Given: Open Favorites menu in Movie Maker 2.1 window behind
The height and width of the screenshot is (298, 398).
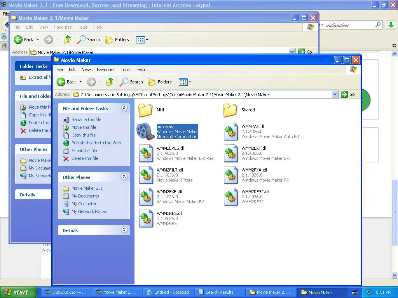Looking at the screenshot, I should [63, 27].
